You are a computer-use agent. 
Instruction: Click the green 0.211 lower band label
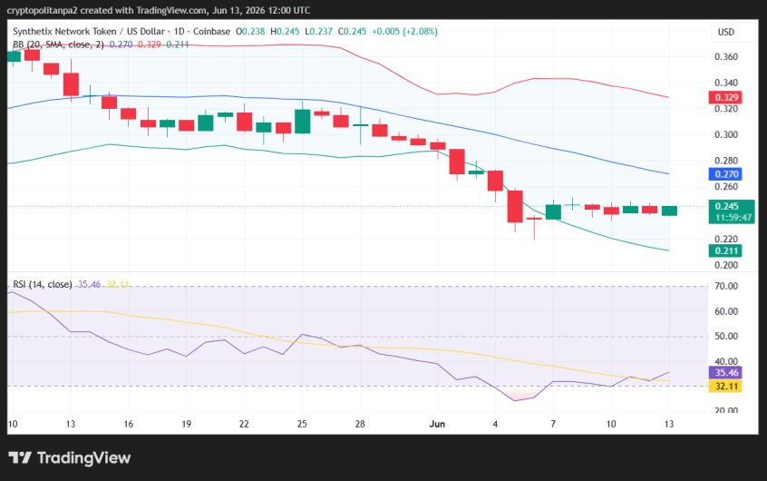tap(725, 250)
